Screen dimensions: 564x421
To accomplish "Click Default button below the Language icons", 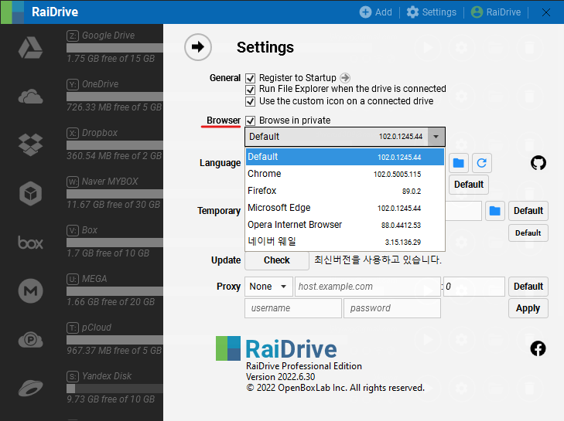I will [469, 185].
